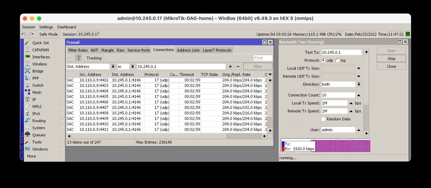Viewport: 431px width, 188px height.
Task: Open Quick Set from the sidebar
Action: [x=40, y=43]
